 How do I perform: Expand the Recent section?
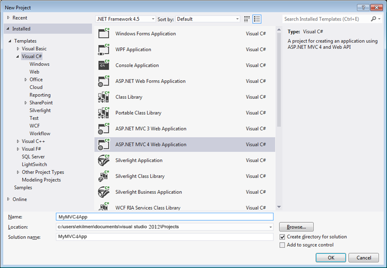coord(8,18)
